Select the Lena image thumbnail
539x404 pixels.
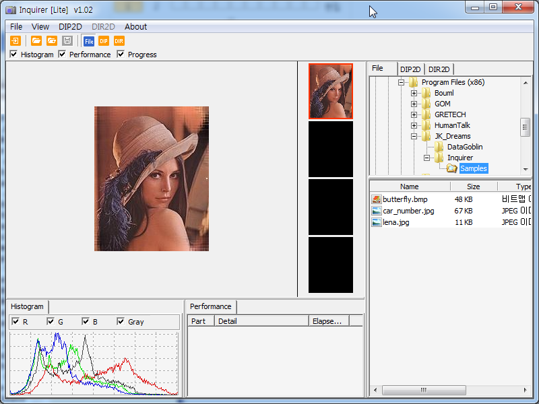point(330,91)
